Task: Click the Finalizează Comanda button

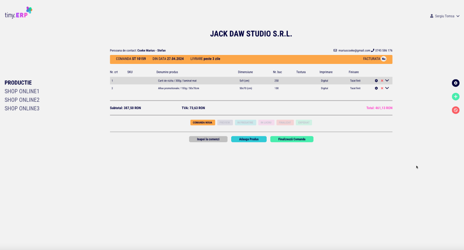Action: (x=292, y=139)
